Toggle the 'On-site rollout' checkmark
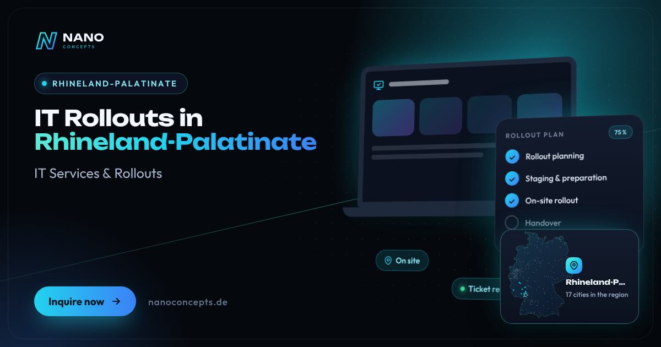Image resolution: width=661 pixels, height=347 pixels. 512,201
